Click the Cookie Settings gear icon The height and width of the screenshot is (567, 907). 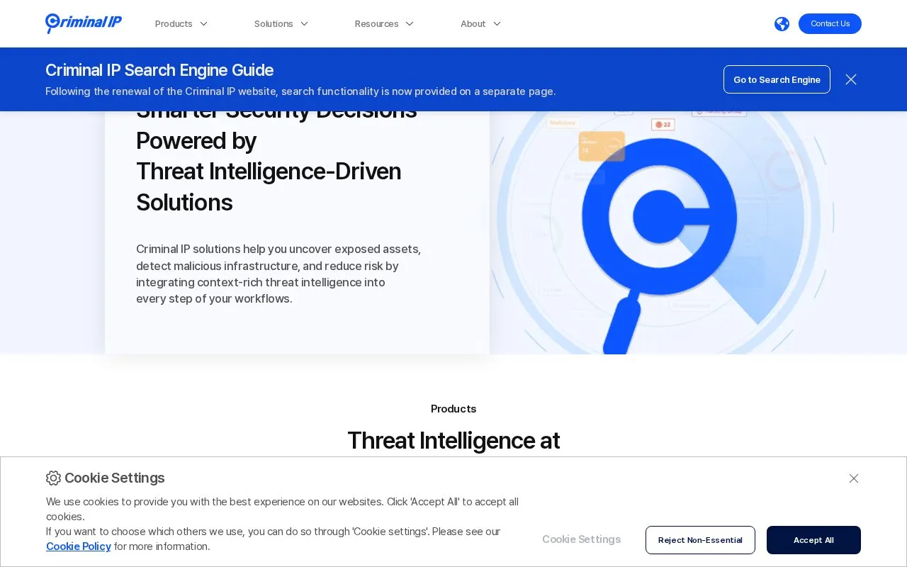[54, 478]
